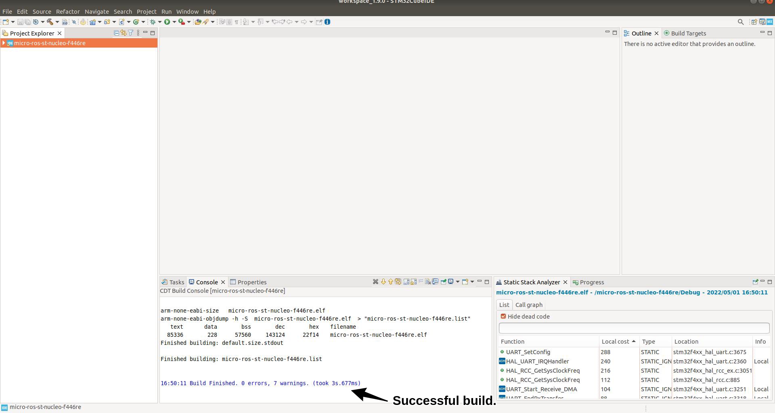Select the HAL_UART_IRQHandler function row
This screenshot has height=413, width=775.
(634, 361)
